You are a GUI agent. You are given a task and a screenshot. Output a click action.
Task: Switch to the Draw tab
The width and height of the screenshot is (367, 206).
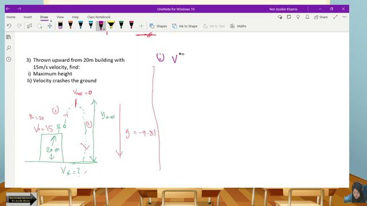(x=44, y=17)
